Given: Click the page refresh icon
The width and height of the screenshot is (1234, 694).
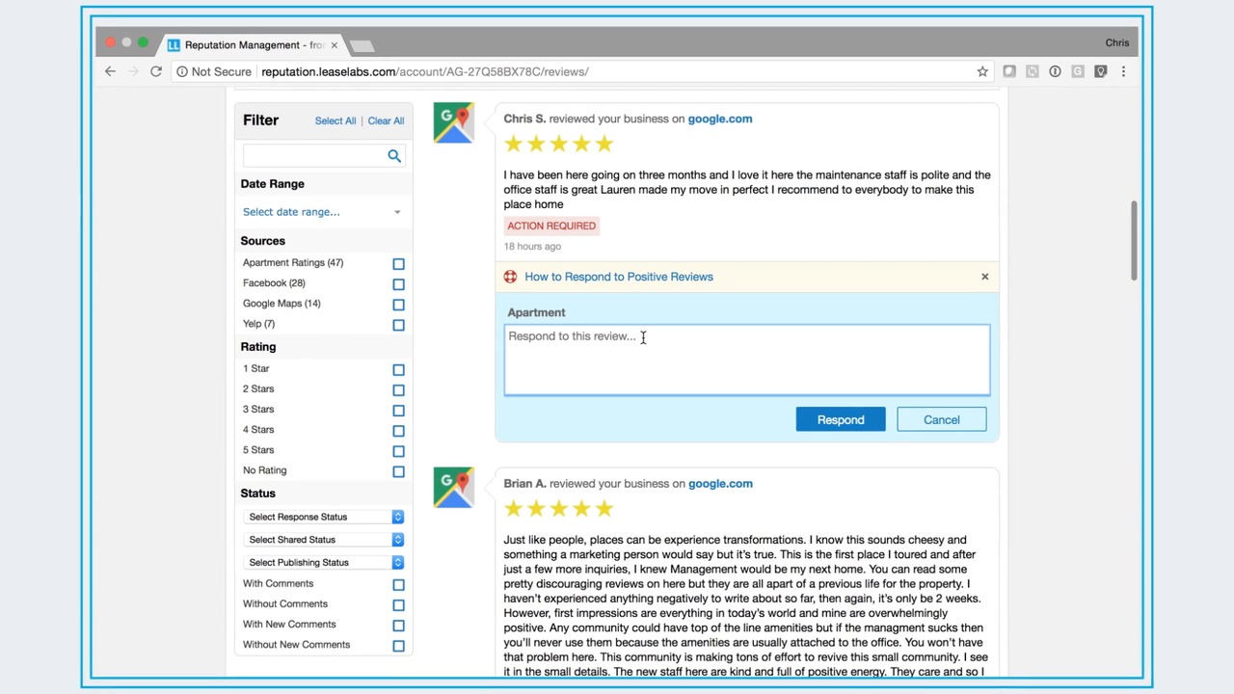Looking at the screenshot, I should pos(156,71).
